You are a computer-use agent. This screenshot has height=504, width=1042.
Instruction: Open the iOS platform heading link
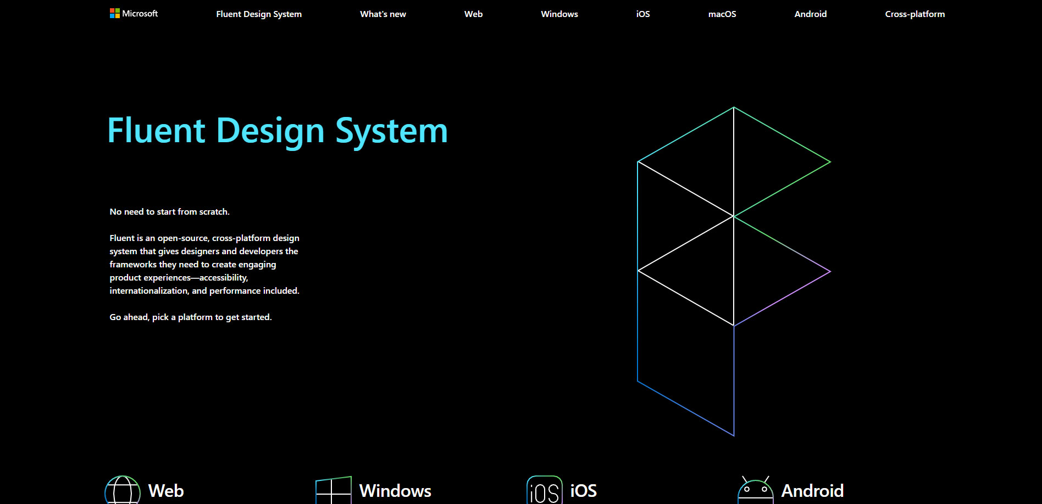tap(584, 491)
